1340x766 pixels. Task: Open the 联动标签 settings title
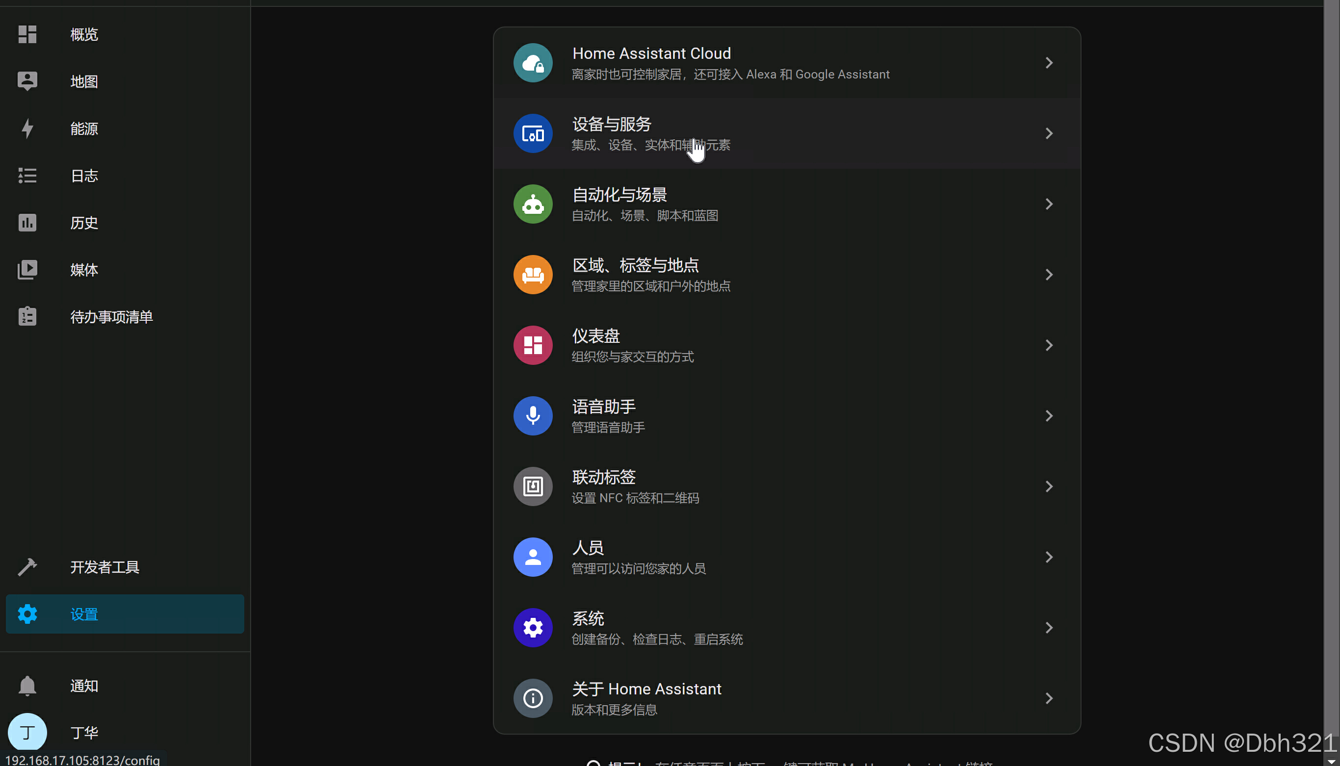point(604,477)
